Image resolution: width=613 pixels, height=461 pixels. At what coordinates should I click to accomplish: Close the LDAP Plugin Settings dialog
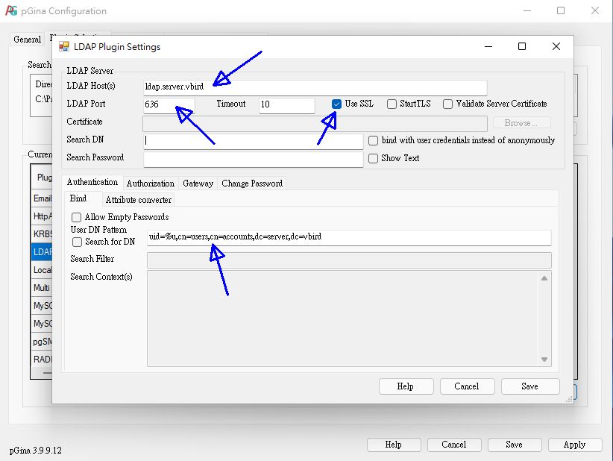click(x=556, y=46)
